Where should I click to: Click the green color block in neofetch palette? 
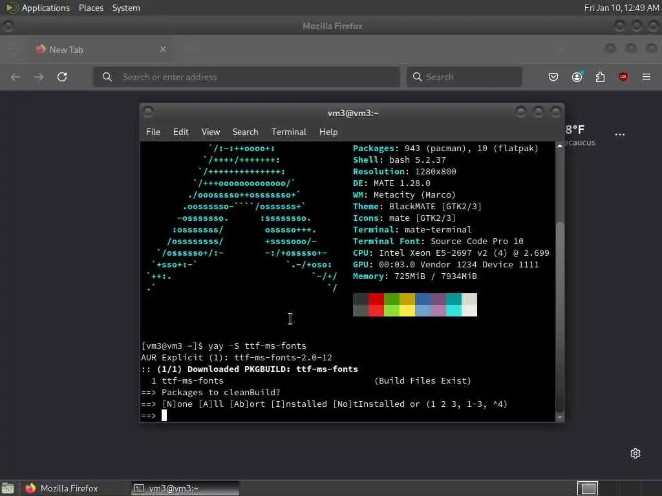coord(391,305)
